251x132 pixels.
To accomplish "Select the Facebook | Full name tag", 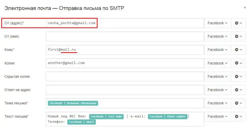I will coord(106,117).
